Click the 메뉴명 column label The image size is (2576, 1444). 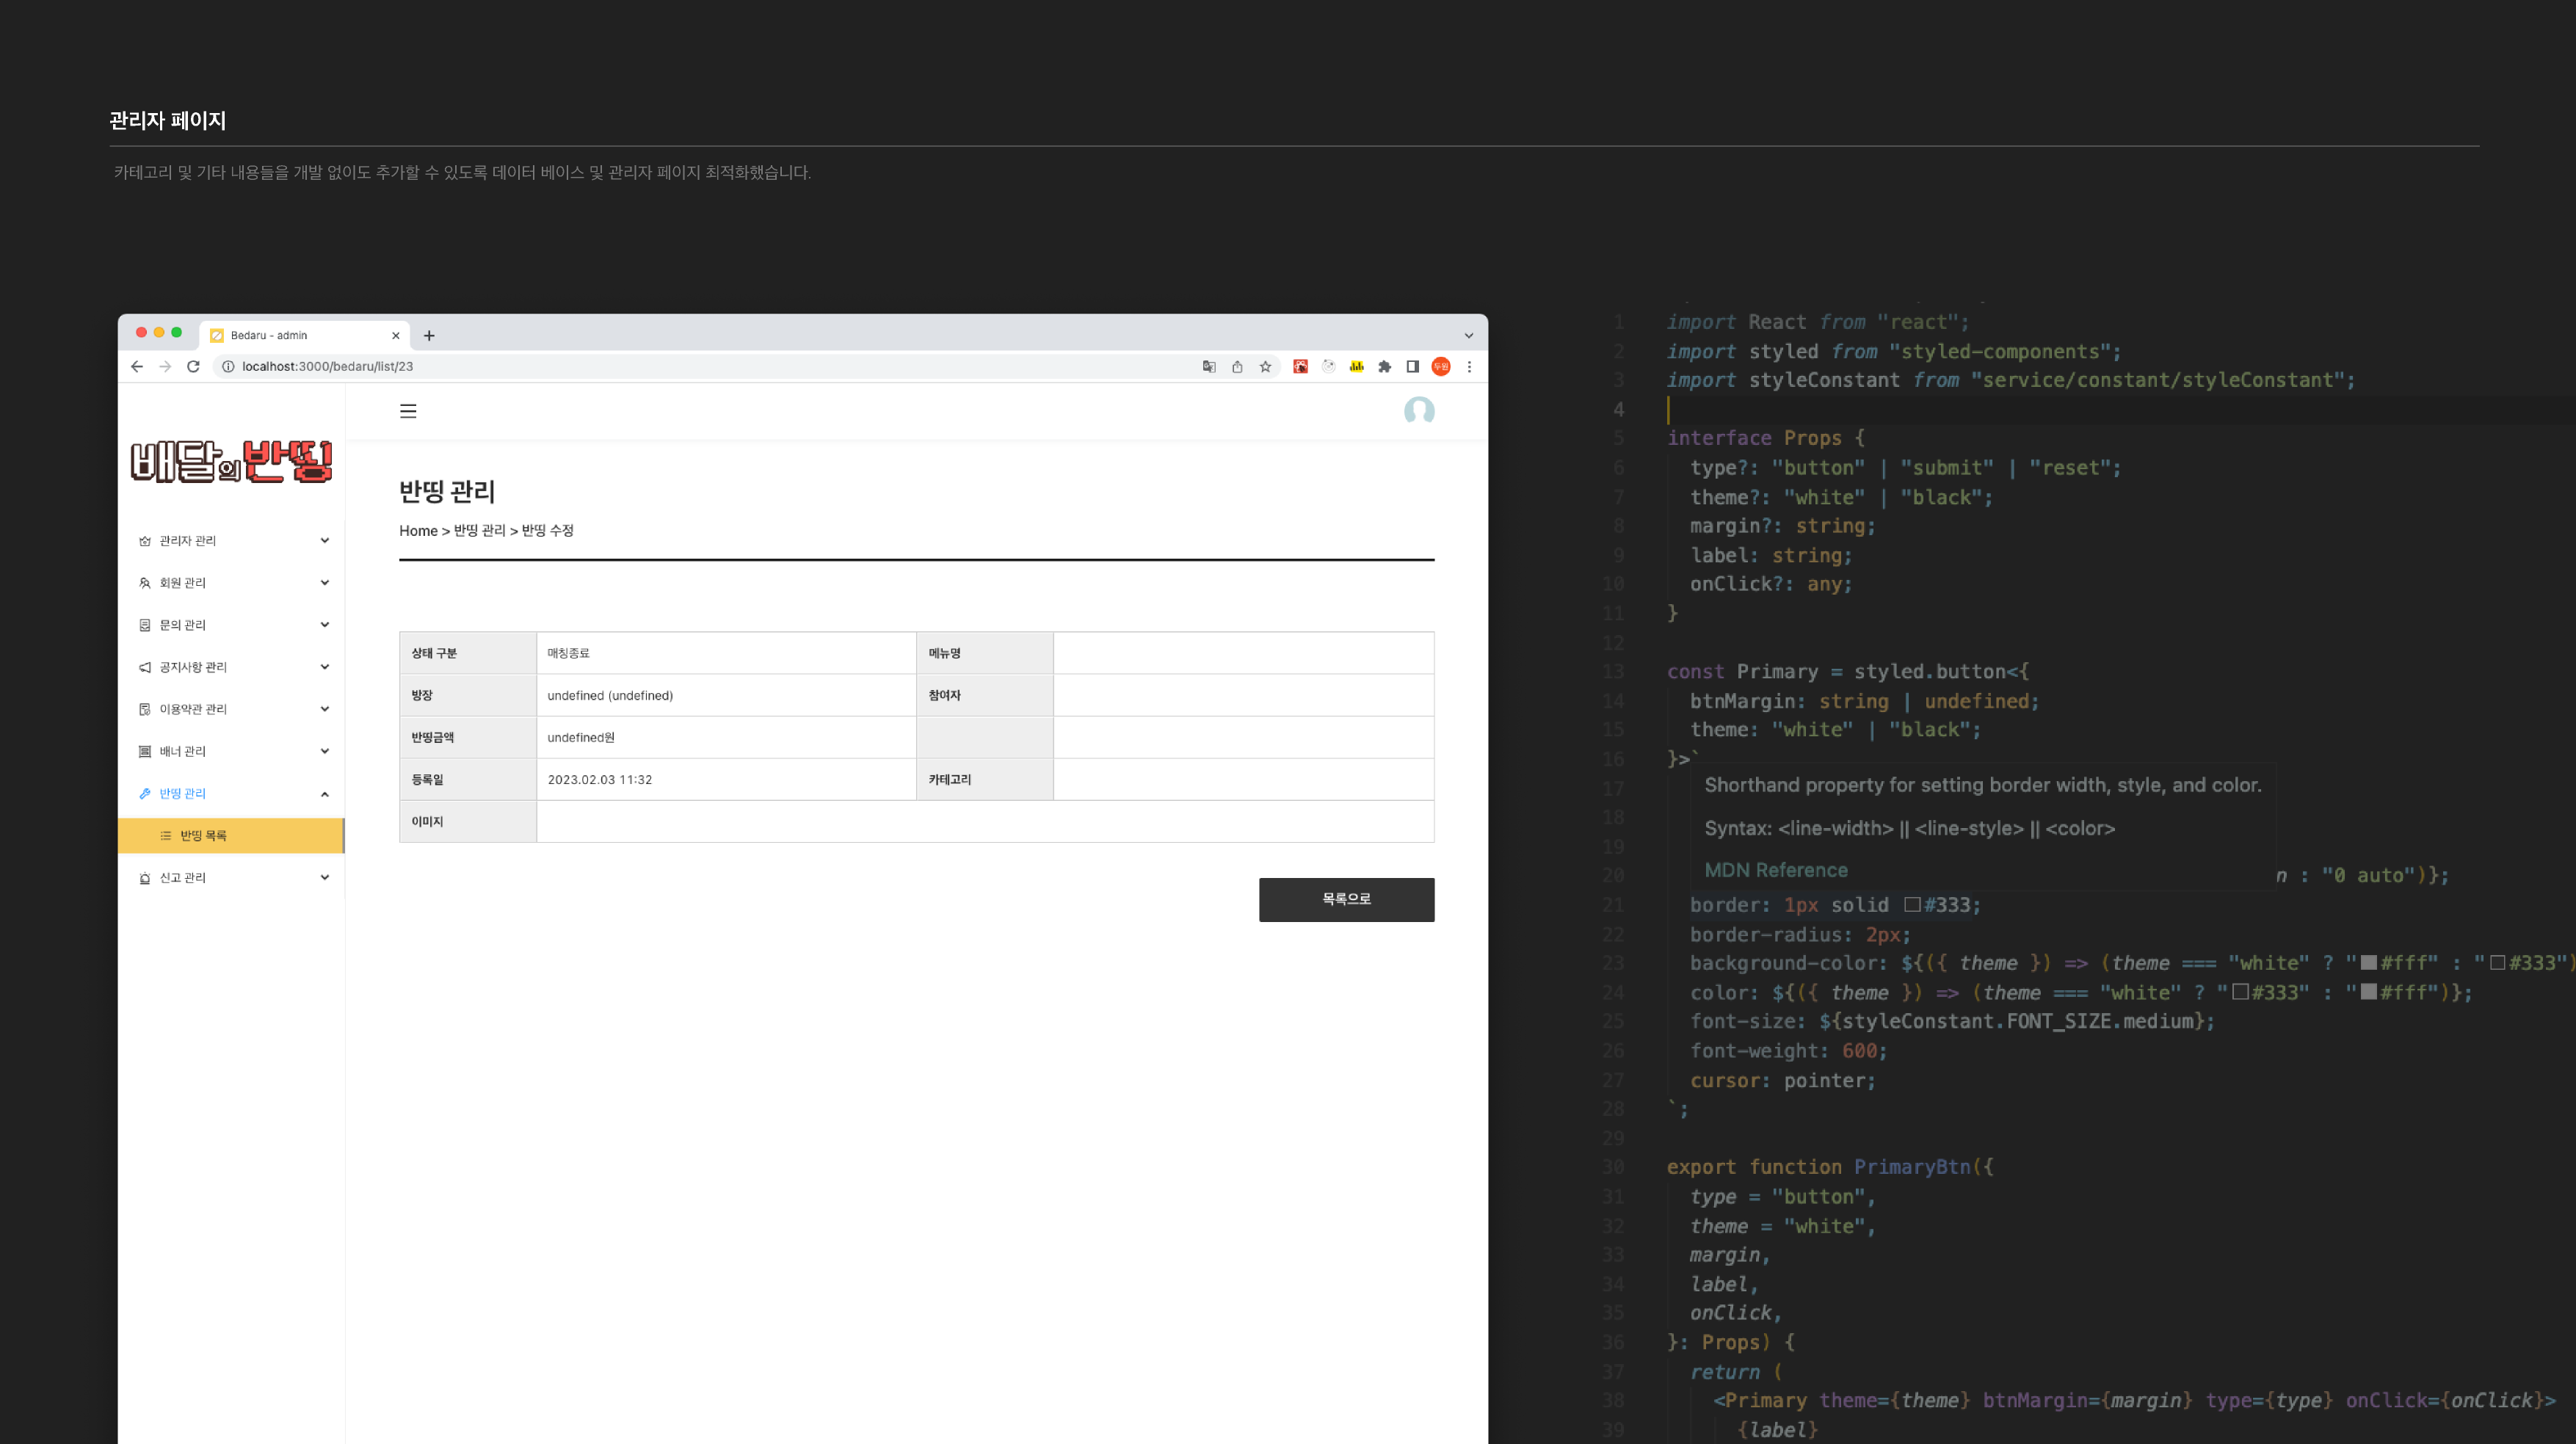pyautogui.click(x=944, y=653)
